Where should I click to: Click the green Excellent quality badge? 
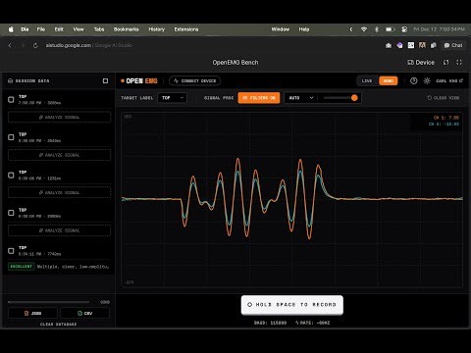click(x=22, y=267)
